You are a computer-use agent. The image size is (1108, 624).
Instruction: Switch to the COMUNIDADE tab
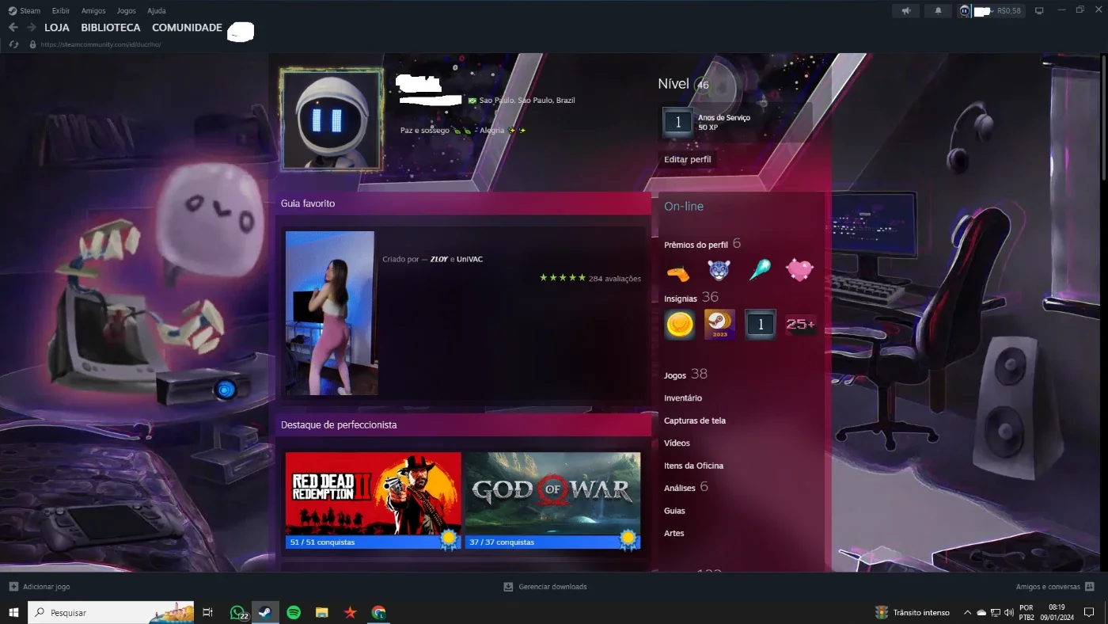(187, 27)
